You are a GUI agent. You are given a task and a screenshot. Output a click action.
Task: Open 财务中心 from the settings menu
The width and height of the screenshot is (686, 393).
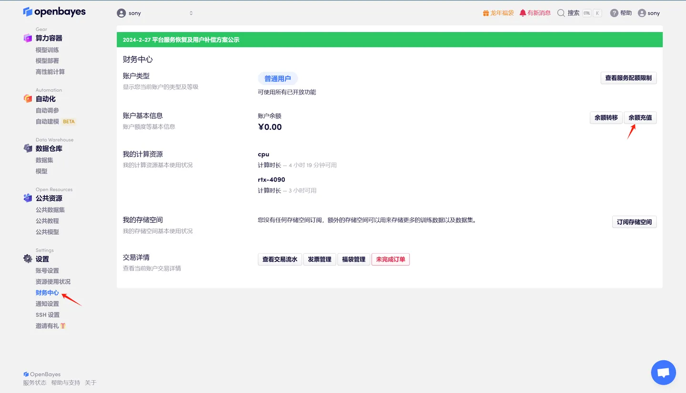pos(47,293)
